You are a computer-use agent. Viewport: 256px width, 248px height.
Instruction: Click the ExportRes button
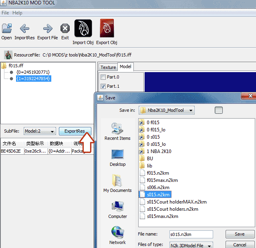click(75, 131)
